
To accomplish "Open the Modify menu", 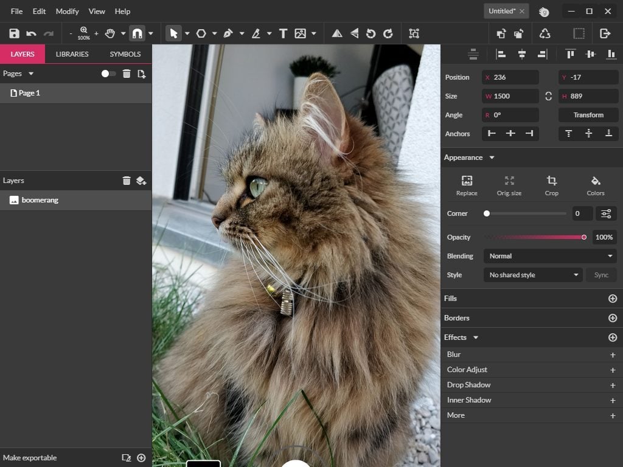I will [67, 11].
